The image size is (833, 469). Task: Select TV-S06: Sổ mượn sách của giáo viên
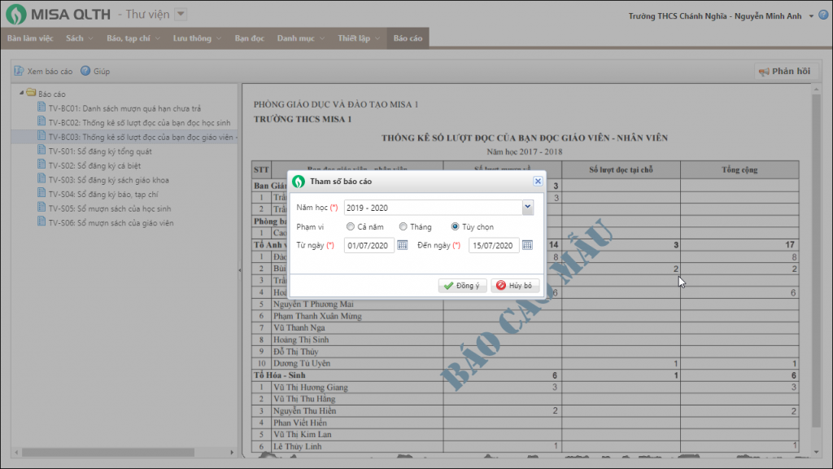point(111,223)
